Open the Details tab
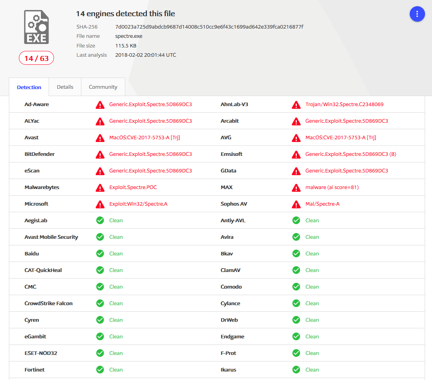This screenshot has height=380, width=432. click(x=65, y=87)
